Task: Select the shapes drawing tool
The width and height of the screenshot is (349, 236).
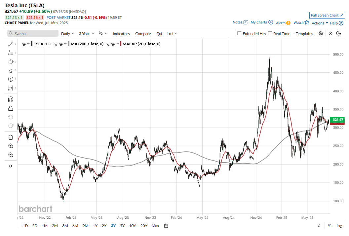Action: tap(11, 62)
